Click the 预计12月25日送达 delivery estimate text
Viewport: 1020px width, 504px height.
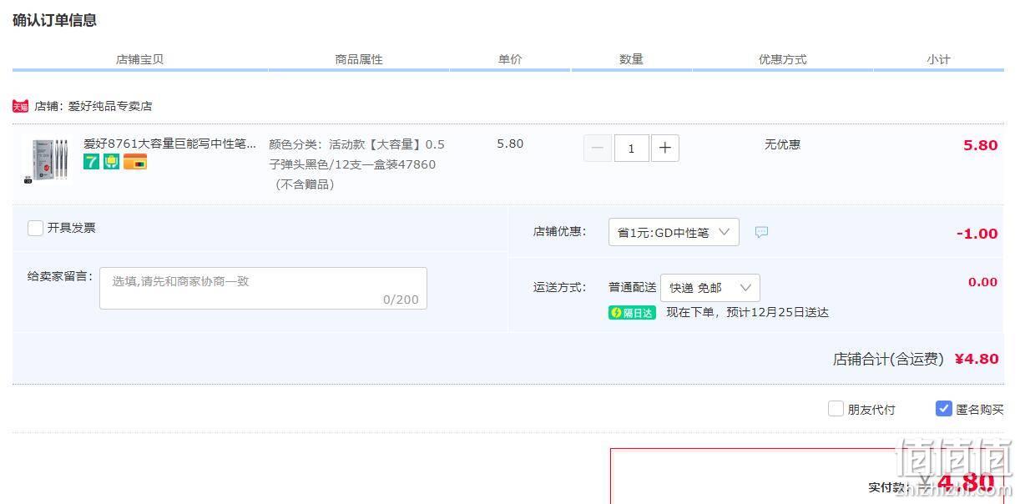click(x=778, y=313)
